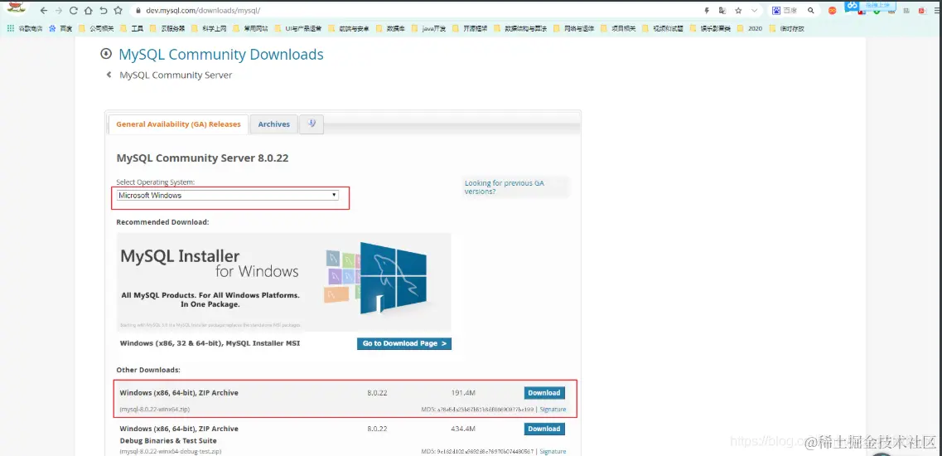Click the lightning speed-mode icon in address bar

click(707, 11)
